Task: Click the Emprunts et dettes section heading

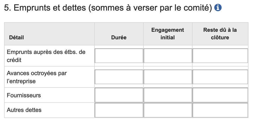Action: click(x=109, y=8)
